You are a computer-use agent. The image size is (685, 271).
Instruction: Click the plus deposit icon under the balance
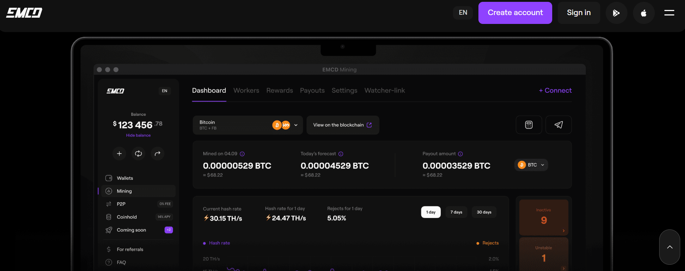(119, 154)
